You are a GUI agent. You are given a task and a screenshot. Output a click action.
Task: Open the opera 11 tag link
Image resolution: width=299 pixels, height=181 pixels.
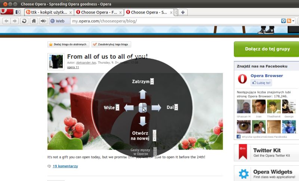(73, 67)
